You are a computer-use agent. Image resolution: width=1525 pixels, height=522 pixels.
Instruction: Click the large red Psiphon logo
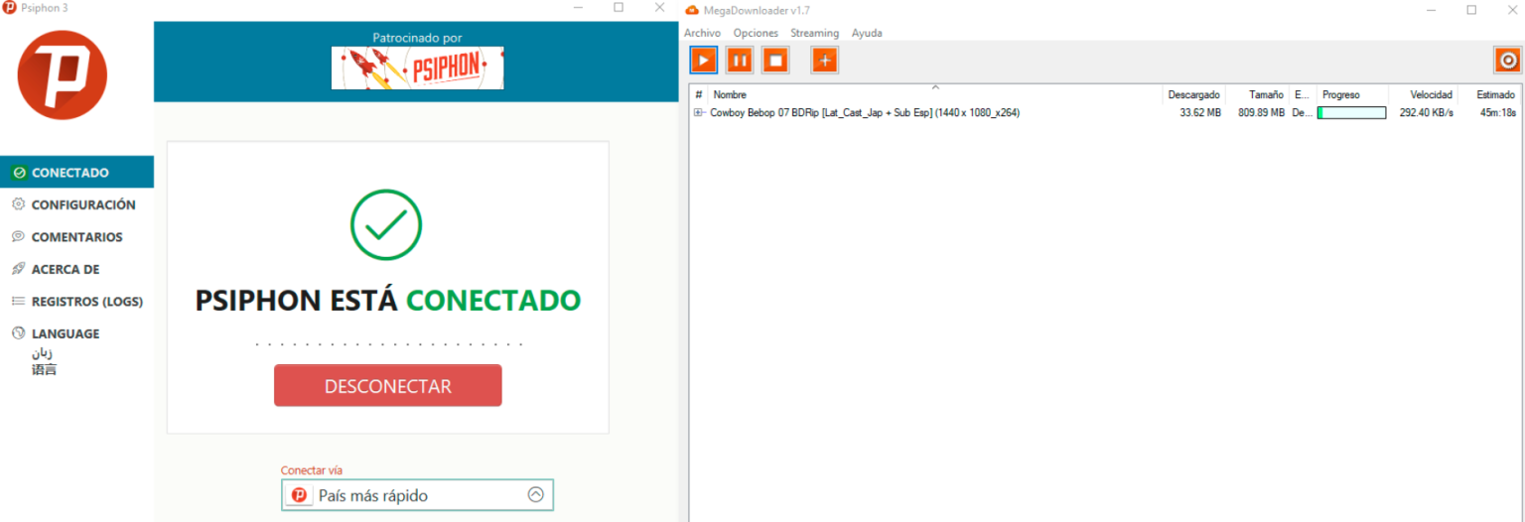click(x=63, y=75)
